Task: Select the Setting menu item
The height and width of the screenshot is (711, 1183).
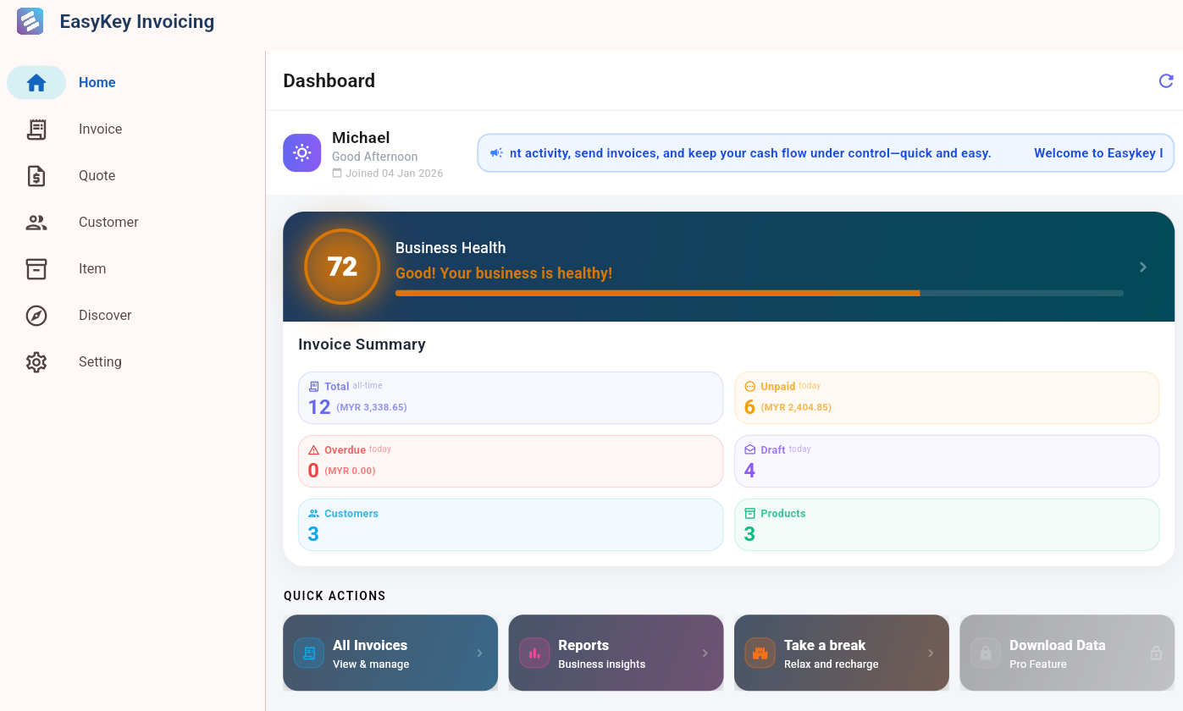Action: click(x=134, y=361)
